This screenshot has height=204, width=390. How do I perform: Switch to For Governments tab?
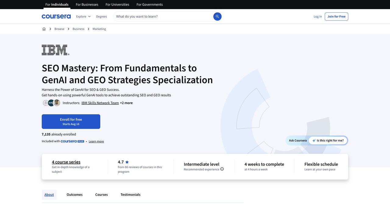tap(150, 5)
